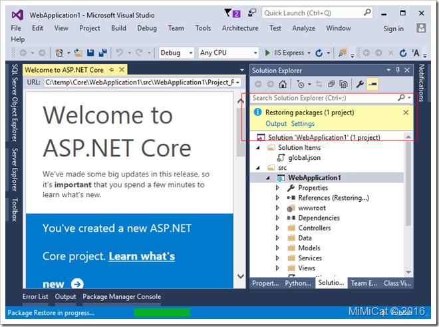439x327 pixels.
Task: Toggle the Preview Selected Items highlighted icon
Action: 372,84
